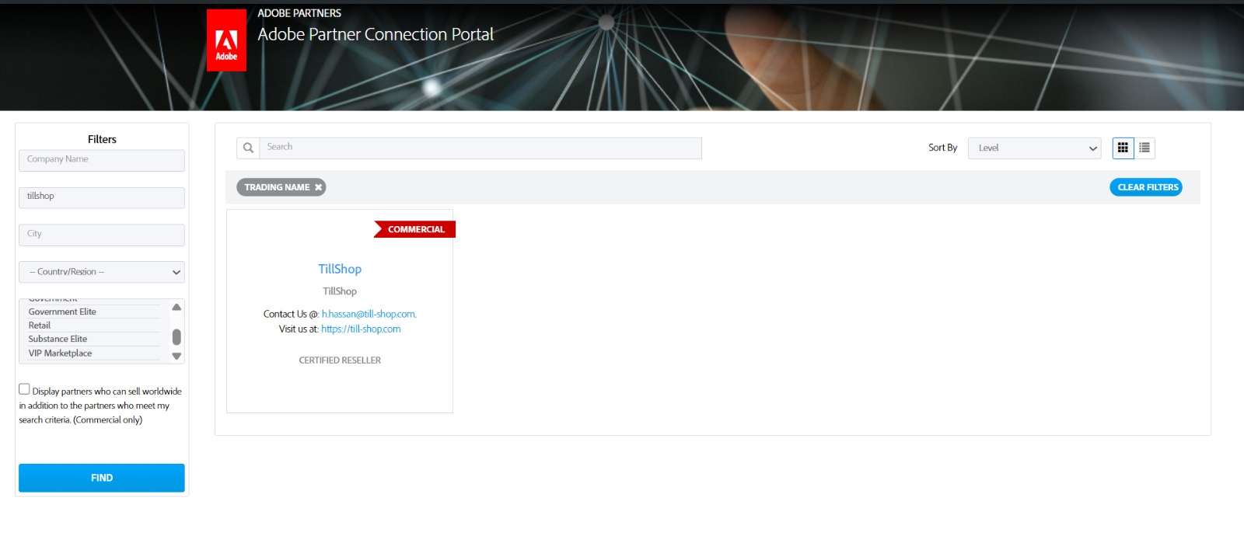The image size is (1244, 557).
Task: Toggle display worldwide partners checkbox
Action: click(24, 389)
